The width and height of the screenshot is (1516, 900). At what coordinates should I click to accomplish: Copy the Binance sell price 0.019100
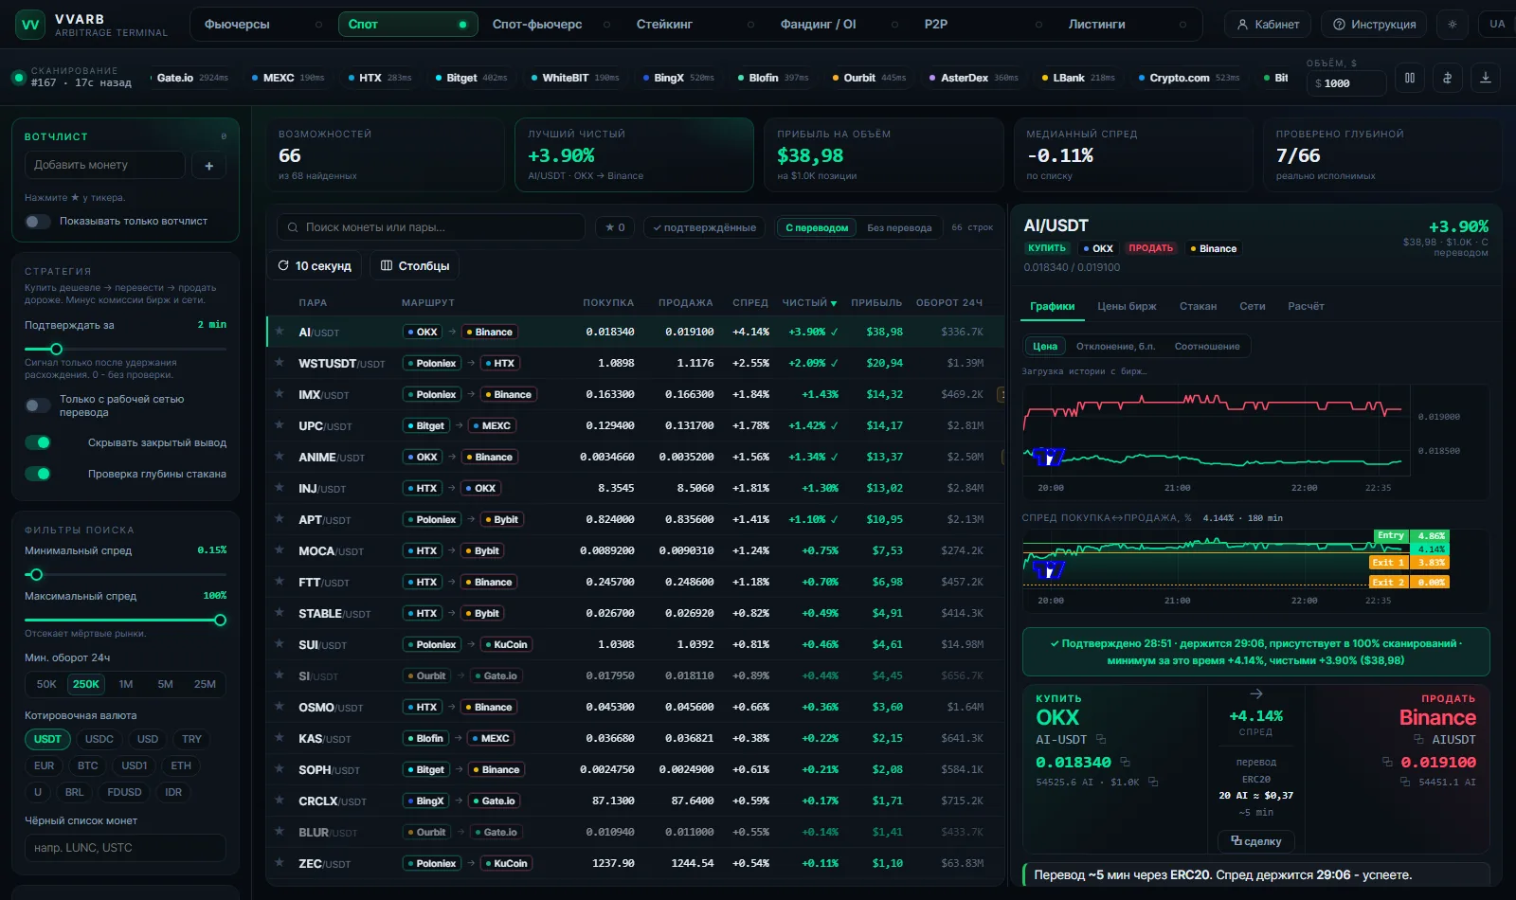(1387, 762)
